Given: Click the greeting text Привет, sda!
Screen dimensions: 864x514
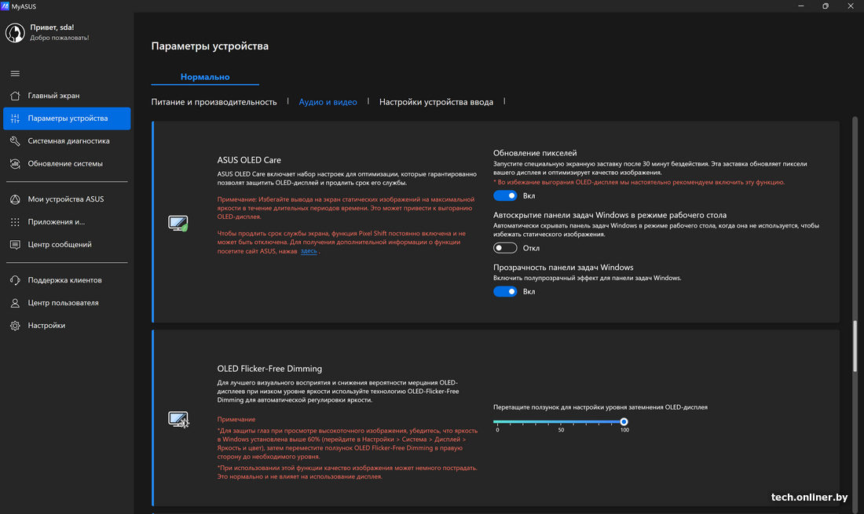Looking at the screenshot, I should (52, 27).
